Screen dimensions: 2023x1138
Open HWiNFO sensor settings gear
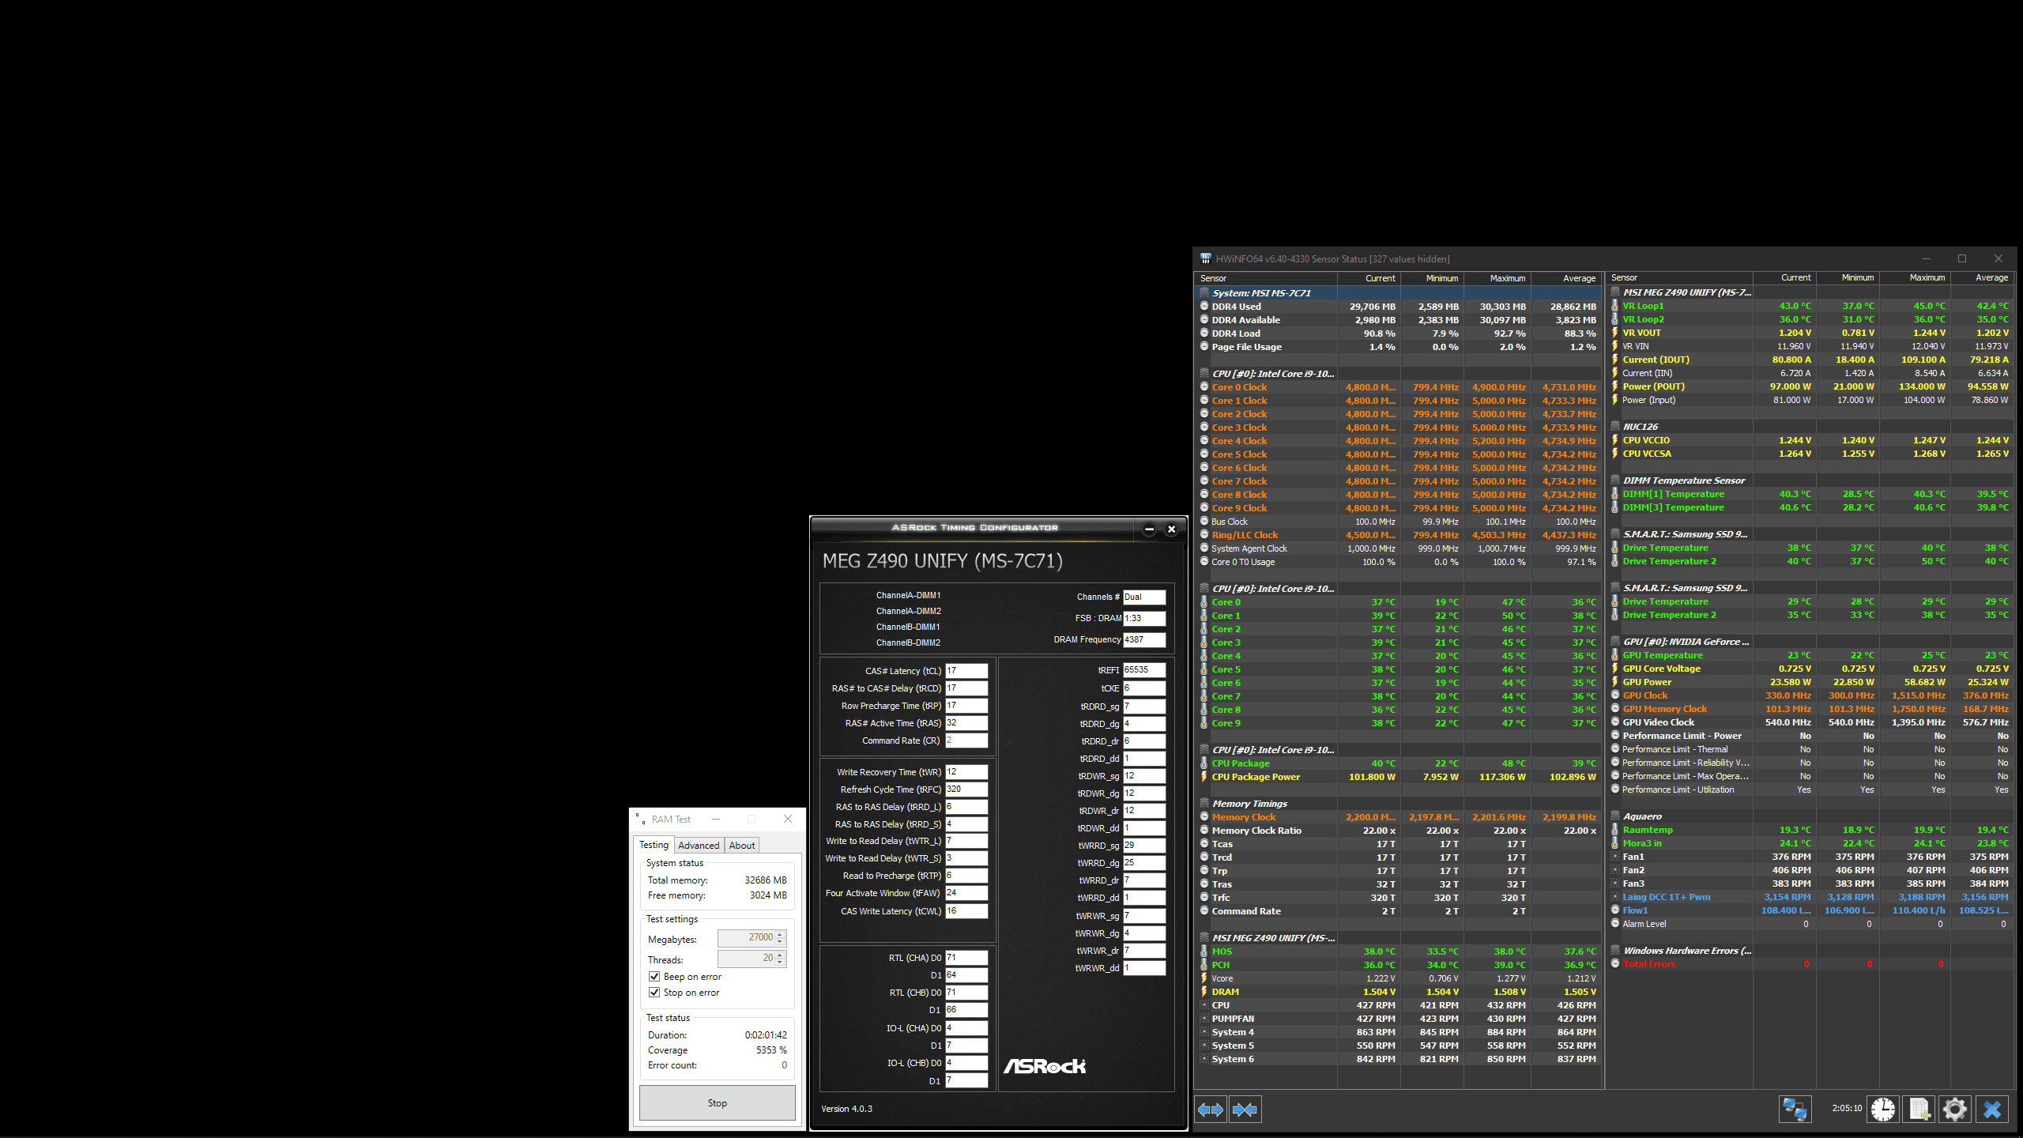tap(1955, 1109)
